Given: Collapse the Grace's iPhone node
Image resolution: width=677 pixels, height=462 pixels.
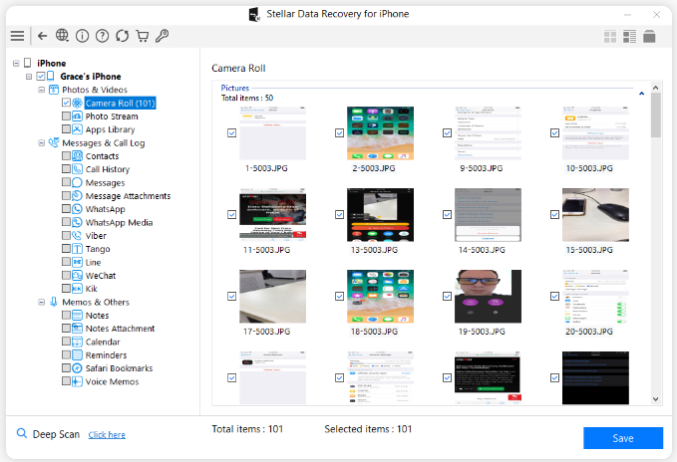Looking at the screenshot, I should tap(29, 77).
